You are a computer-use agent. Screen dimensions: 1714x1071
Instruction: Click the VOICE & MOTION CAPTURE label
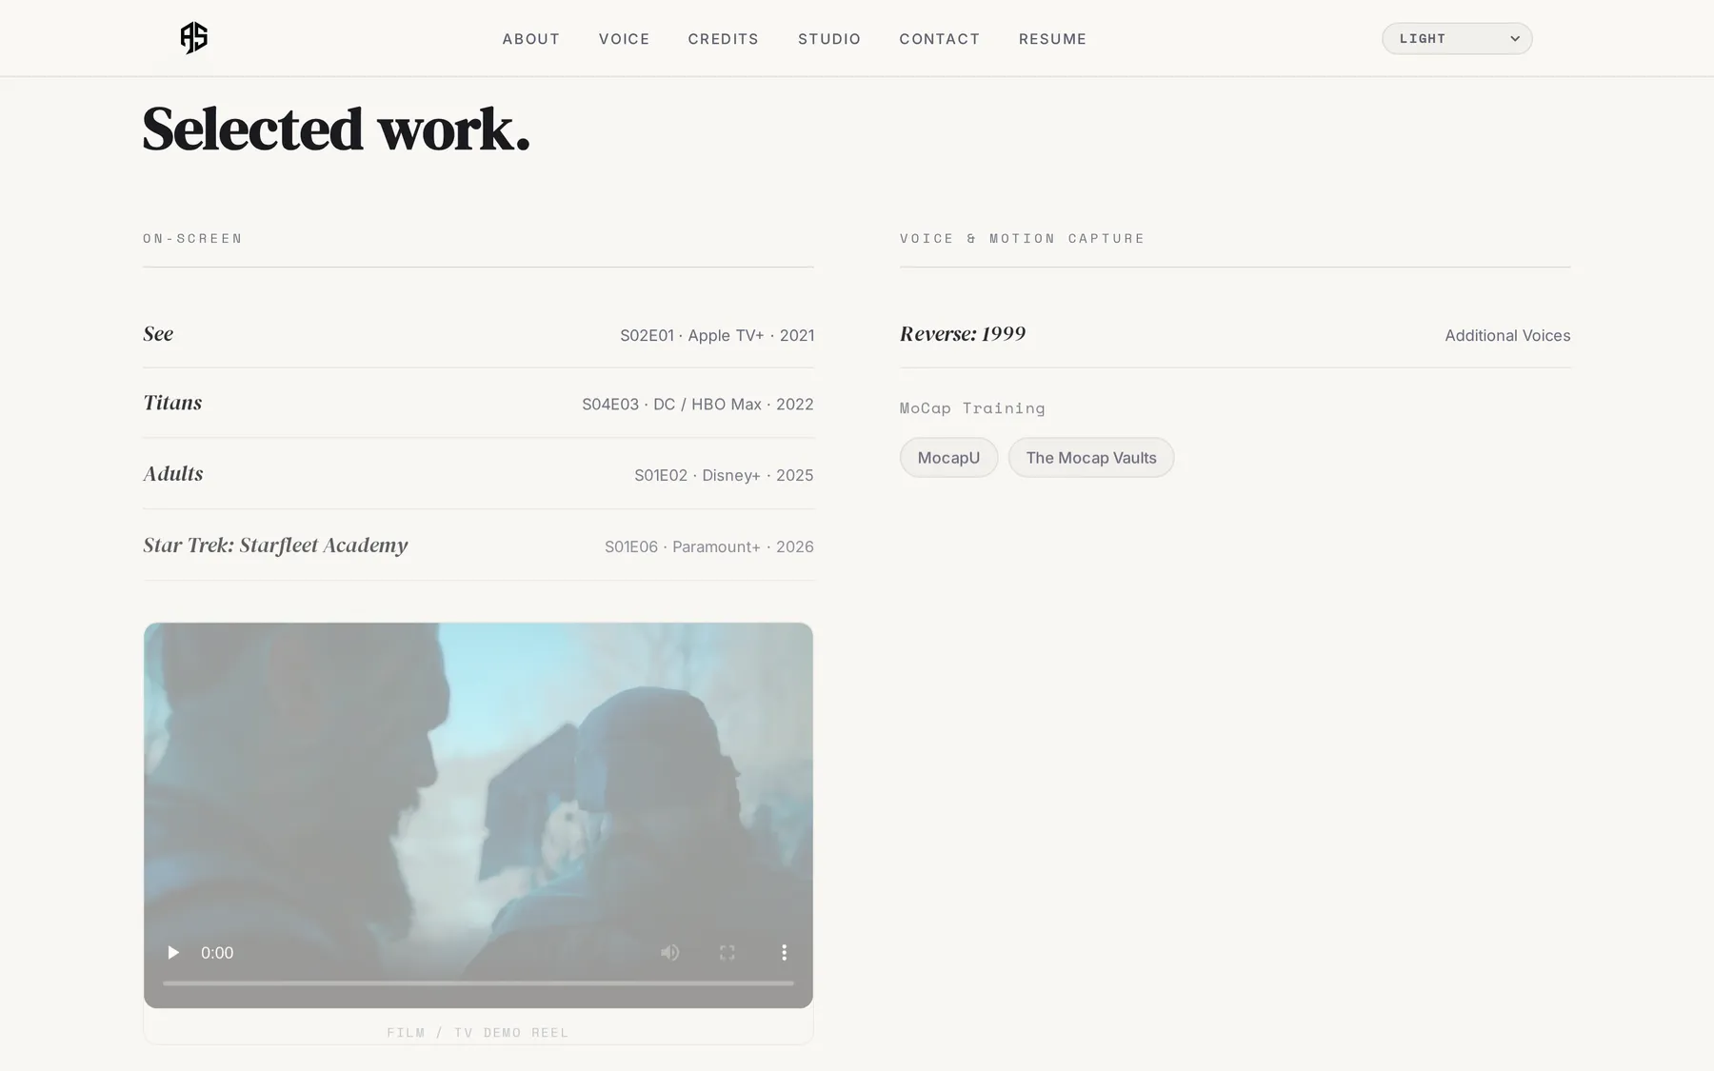[1022, 238]
